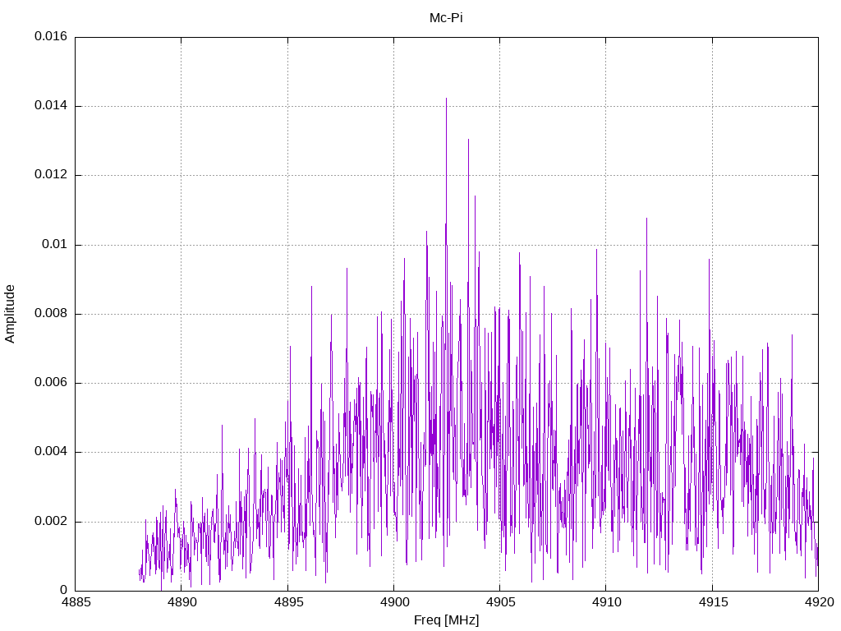Click the y-axis tick label 0.014
The width and height of the screenshot is (841, 631).
(51, 105)
